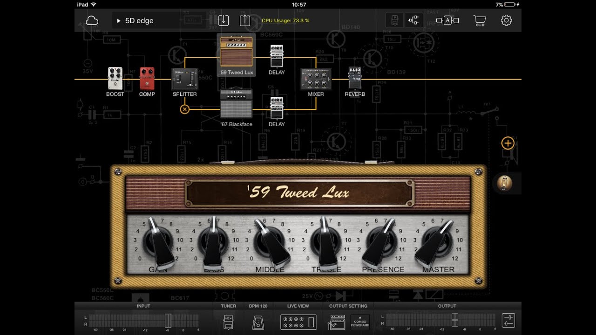Click the output level slider handle

click(455, 320)
